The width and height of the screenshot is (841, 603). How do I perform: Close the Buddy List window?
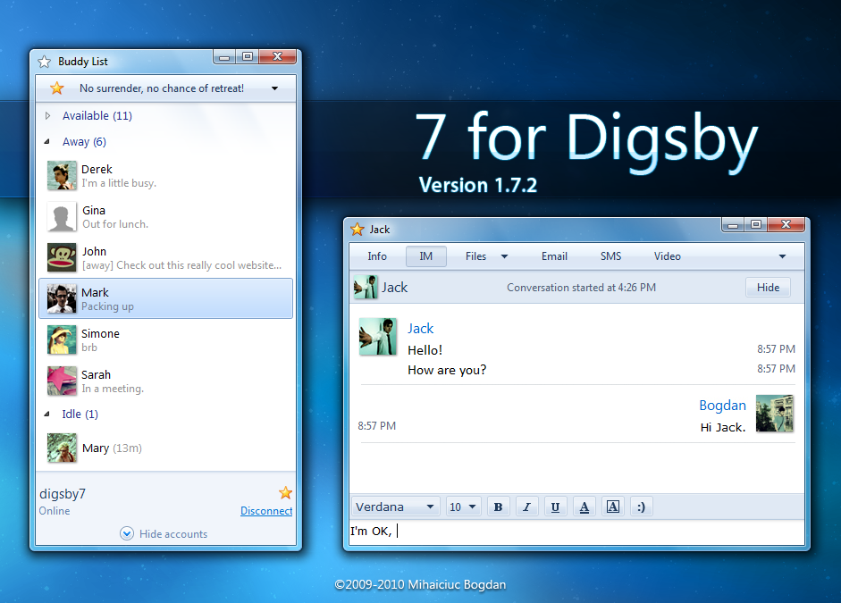point(277,56)
